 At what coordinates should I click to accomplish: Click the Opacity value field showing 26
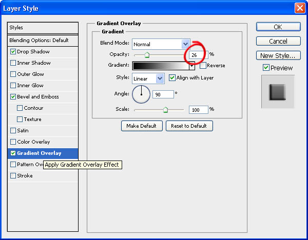click(x=198, y=55)
